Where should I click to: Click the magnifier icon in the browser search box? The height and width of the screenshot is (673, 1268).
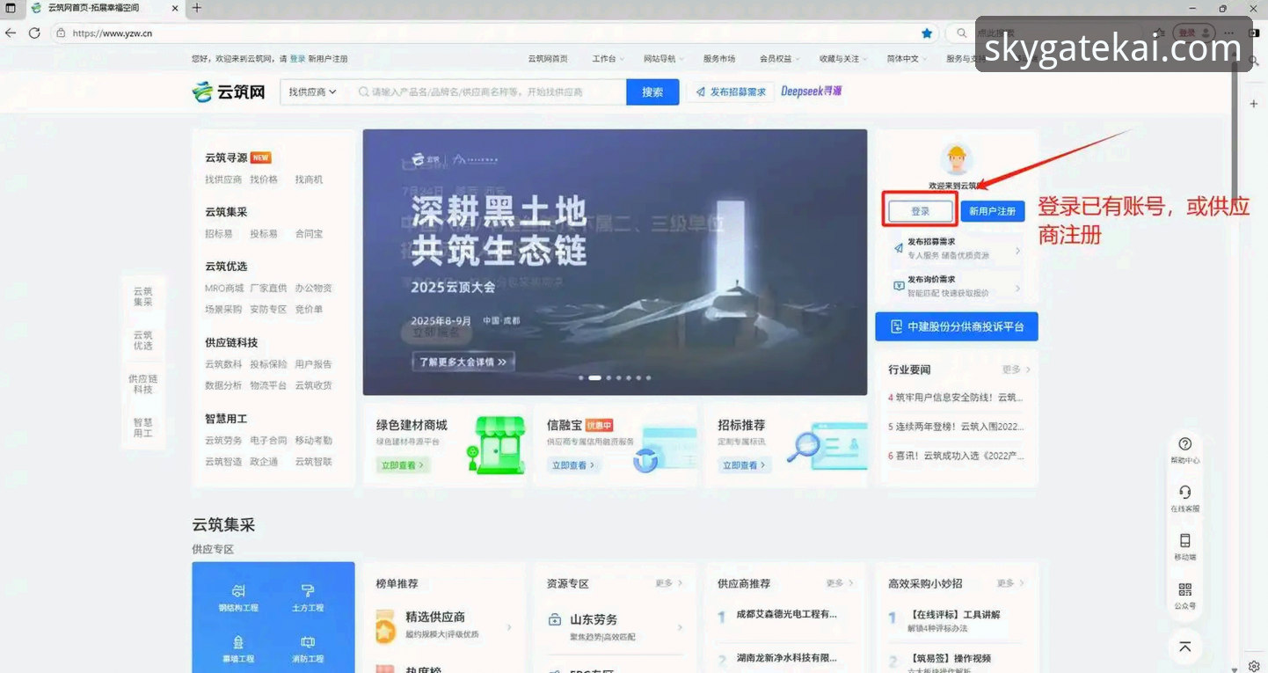pyautogui.click(x=960, y=33)
